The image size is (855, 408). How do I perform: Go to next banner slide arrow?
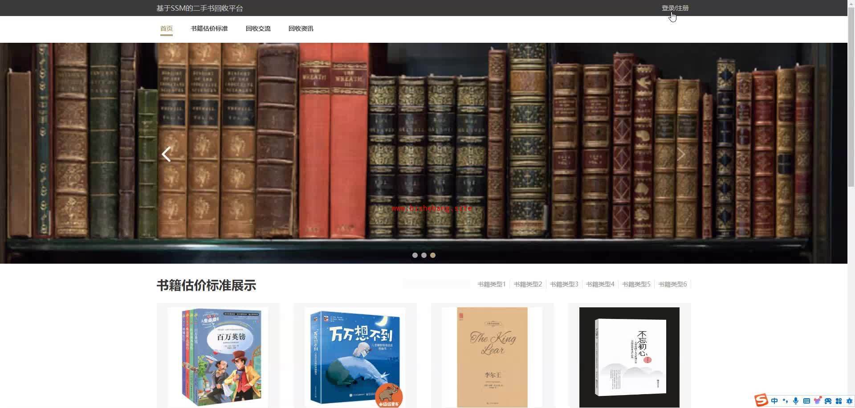pyautogui.click(x=681, y=154)
